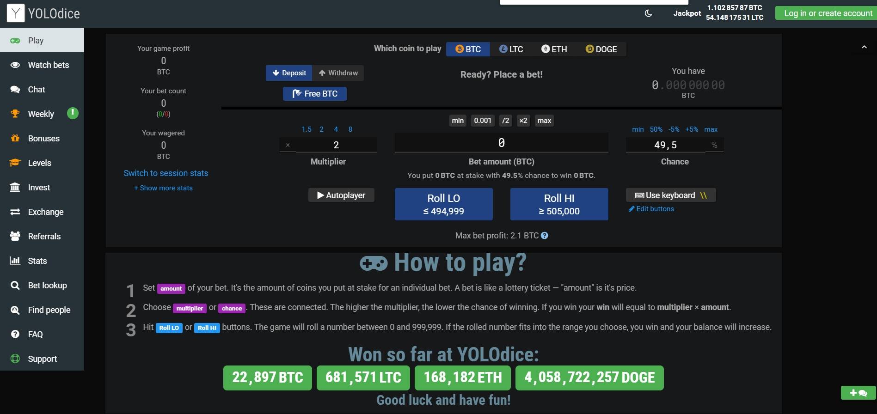Viewport: 877px width, 414px height.
Task: Click the Deposit button
Action: [289, 73]
